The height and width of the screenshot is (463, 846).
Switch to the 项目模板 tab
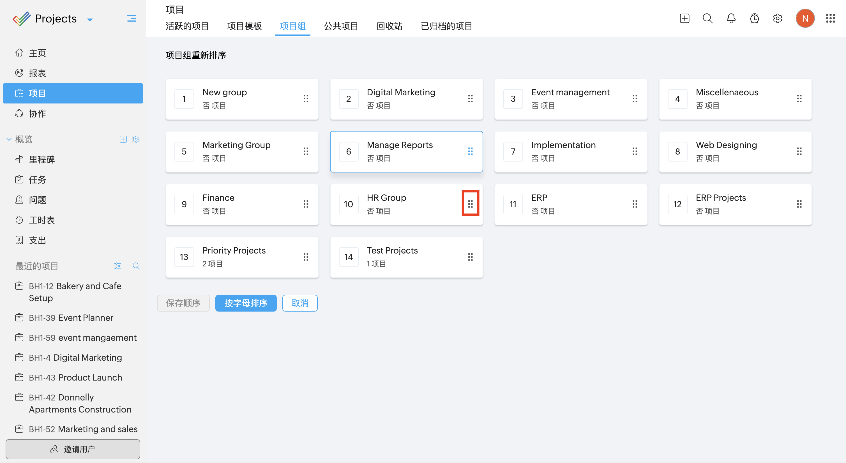[x=244, y=26]
